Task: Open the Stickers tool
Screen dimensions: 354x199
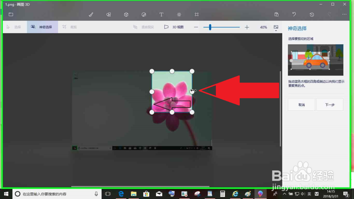Action: pyautogui.click(x=144, y=15)
